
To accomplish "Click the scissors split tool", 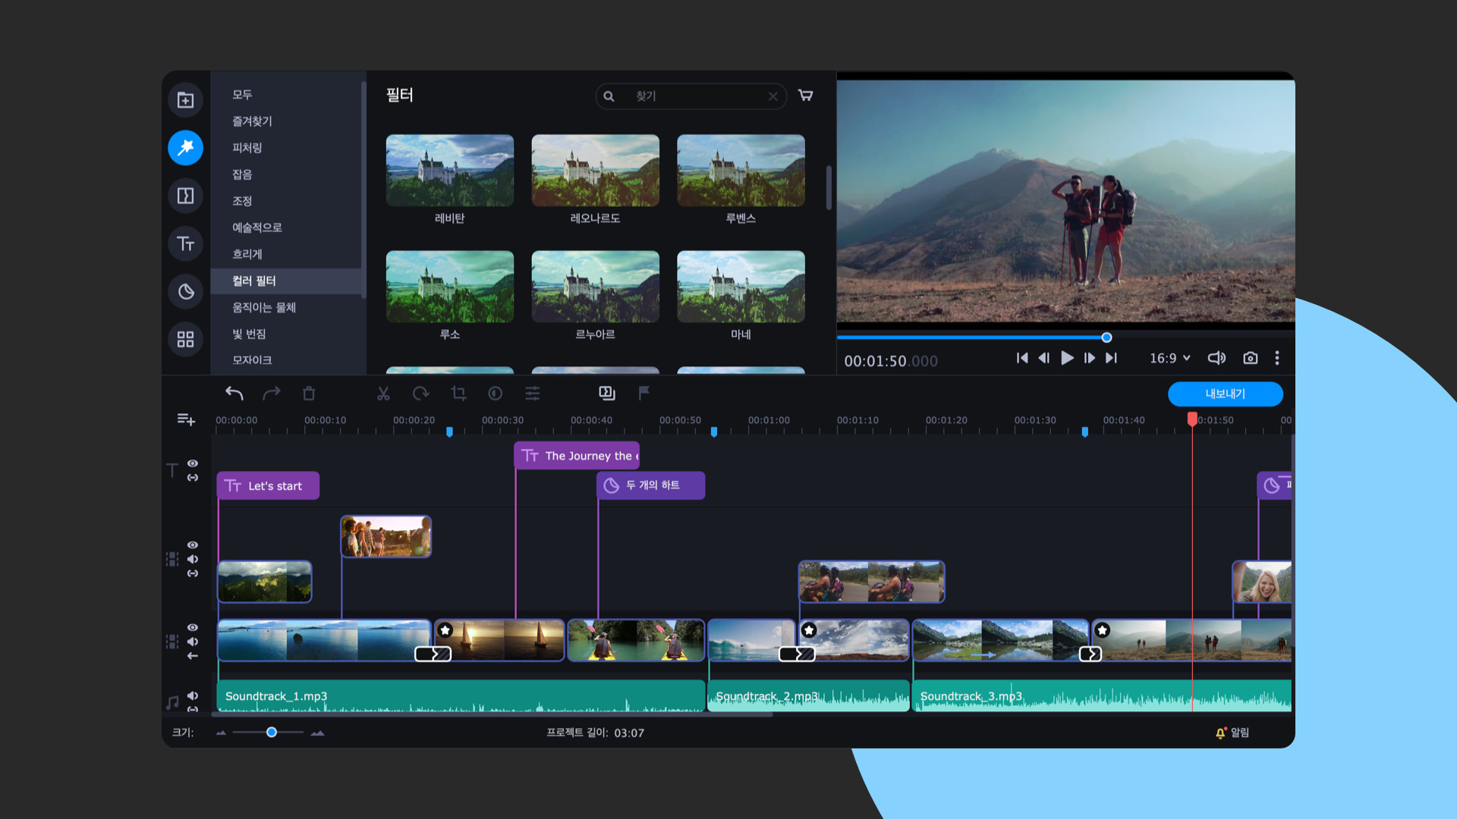I will coord(383,394).
